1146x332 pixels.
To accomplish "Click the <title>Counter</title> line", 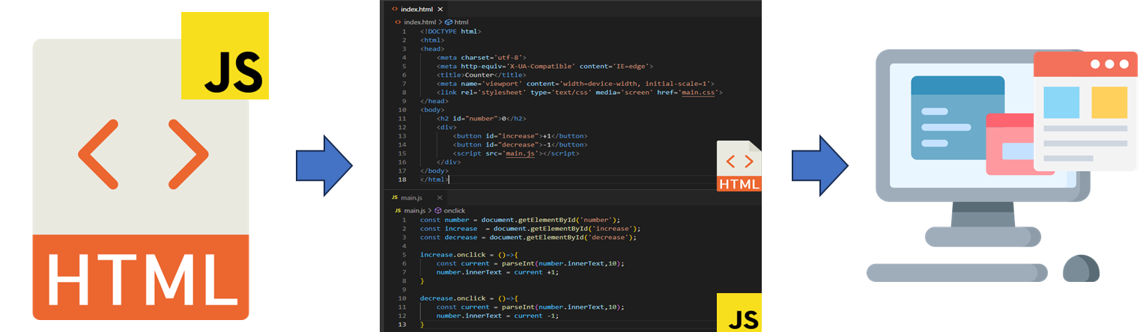I will tap(481, 75).
